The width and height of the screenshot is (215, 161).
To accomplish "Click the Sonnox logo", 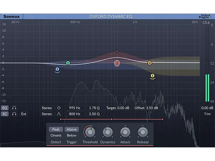I will [x=11, y=16].
